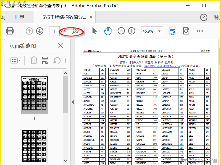Click the /VSCALE table cell
Viewport: 221px width, 166px height.
click(x=144, y=144)
